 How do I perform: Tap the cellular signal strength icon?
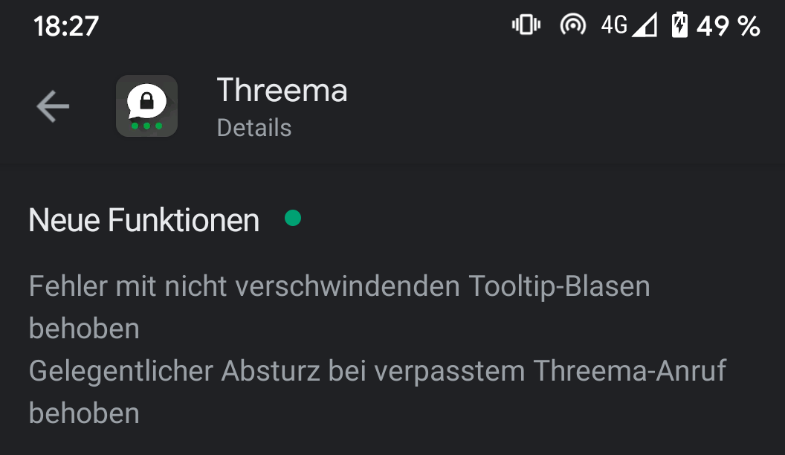(x=645, y=25)
